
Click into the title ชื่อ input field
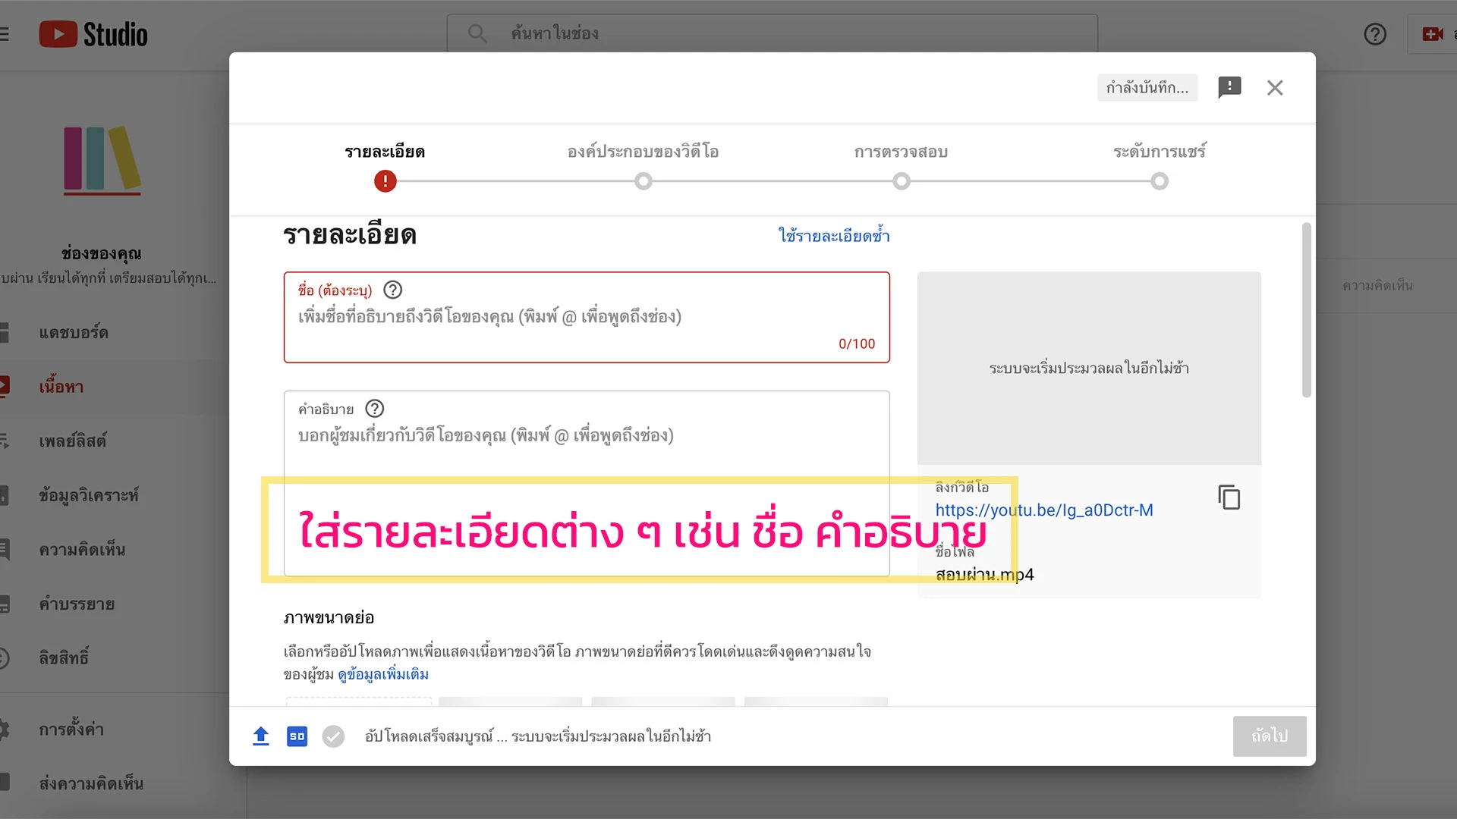(587, 317)
